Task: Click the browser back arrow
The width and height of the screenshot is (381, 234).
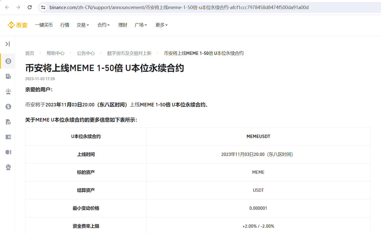Action: point(7,7)
